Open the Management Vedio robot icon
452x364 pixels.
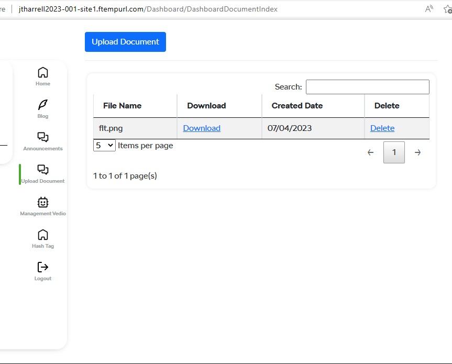(43, 202)
